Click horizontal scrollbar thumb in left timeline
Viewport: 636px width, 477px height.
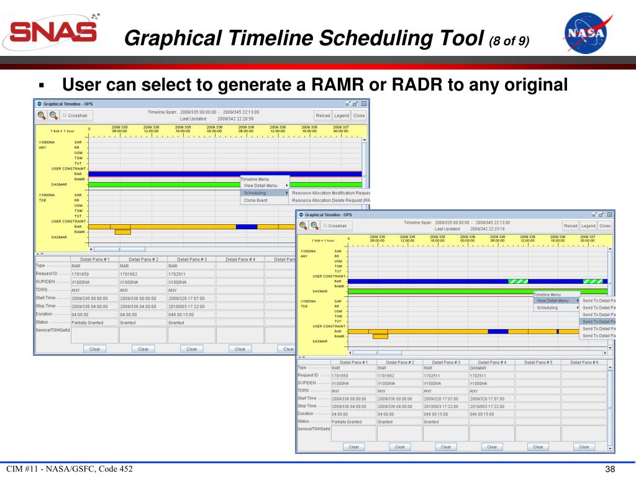[119, 249]
